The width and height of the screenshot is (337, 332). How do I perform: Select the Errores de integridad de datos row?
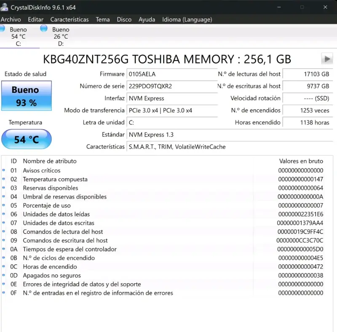click(x=167, y=284)
